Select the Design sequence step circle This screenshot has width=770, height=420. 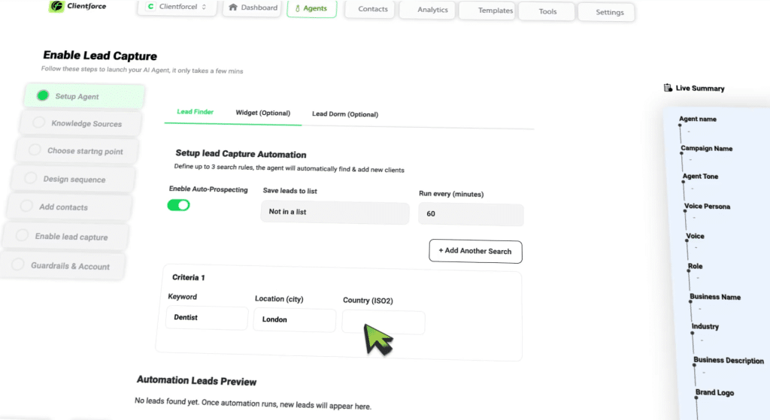pyautogui.click(x=30, y=178)
